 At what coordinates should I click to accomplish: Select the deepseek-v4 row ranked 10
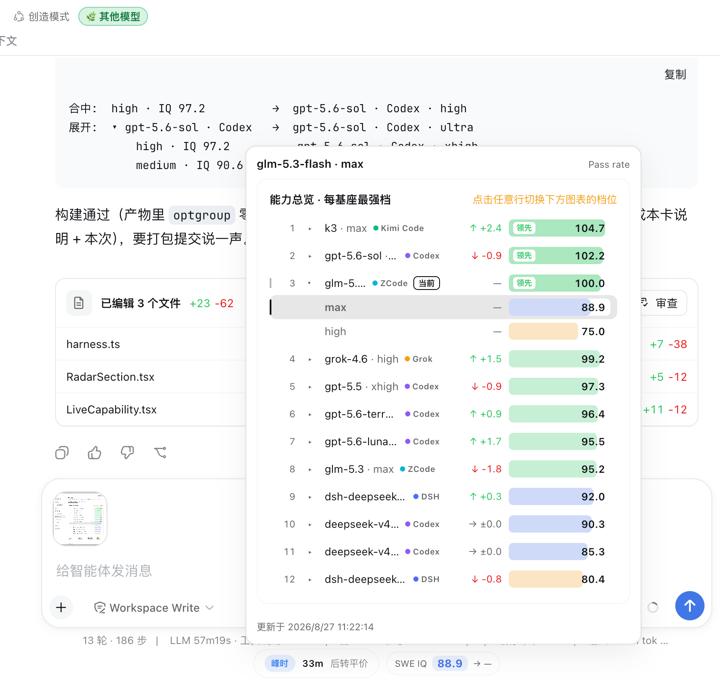click(x=443, y=524)
